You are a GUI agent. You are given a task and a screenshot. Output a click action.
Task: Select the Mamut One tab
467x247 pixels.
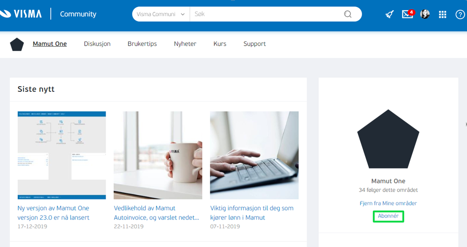[50, 44]
